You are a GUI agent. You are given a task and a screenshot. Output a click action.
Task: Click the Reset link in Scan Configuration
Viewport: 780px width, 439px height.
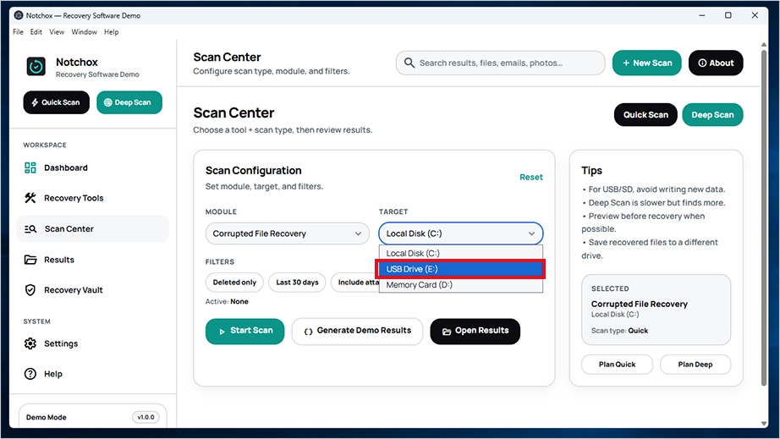530,177
